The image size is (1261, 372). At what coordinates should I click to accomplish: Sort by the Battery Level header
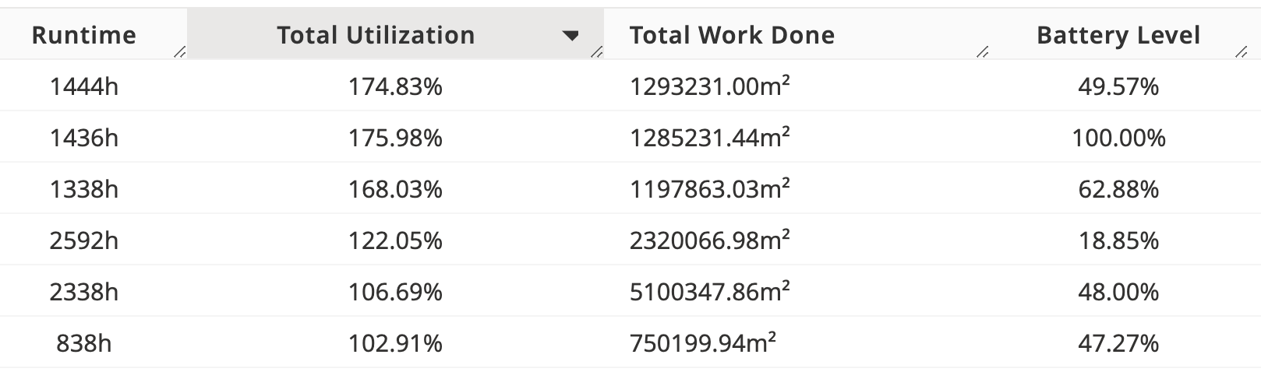click(x=1118, y=35)
